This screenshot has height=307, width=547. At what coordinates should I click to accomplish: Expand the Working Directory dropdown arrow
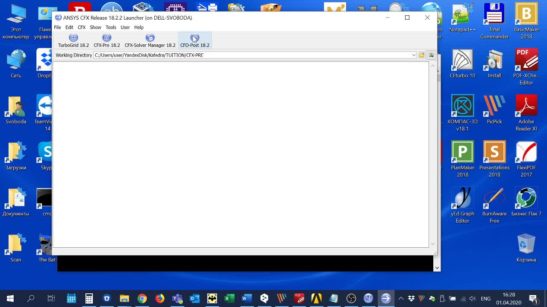pyautogui.click(x=414, y=55)
